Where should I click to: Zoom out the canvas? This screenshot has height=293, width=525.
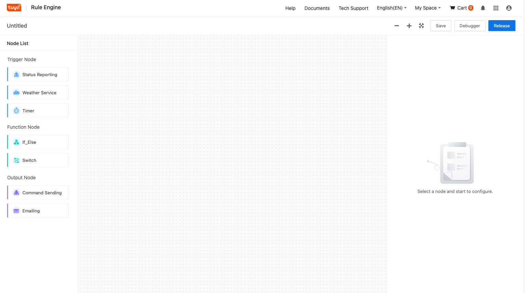pos(397,26)
